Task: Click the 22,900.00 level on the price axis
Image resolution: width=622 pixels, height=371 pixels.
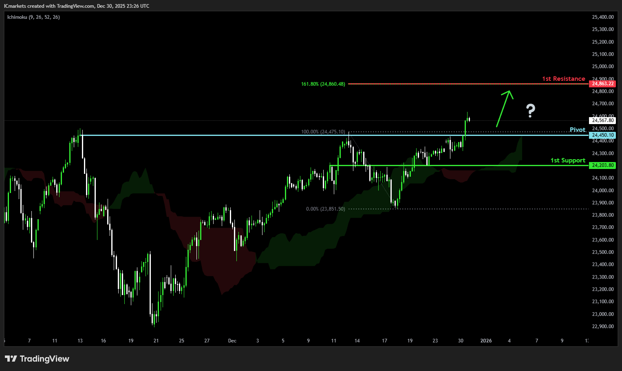Action: 602,327
